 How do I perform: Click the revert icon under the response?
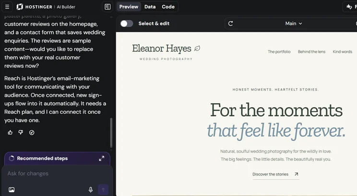32,133
